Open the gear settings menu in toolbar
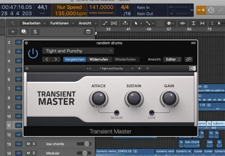 170,23
